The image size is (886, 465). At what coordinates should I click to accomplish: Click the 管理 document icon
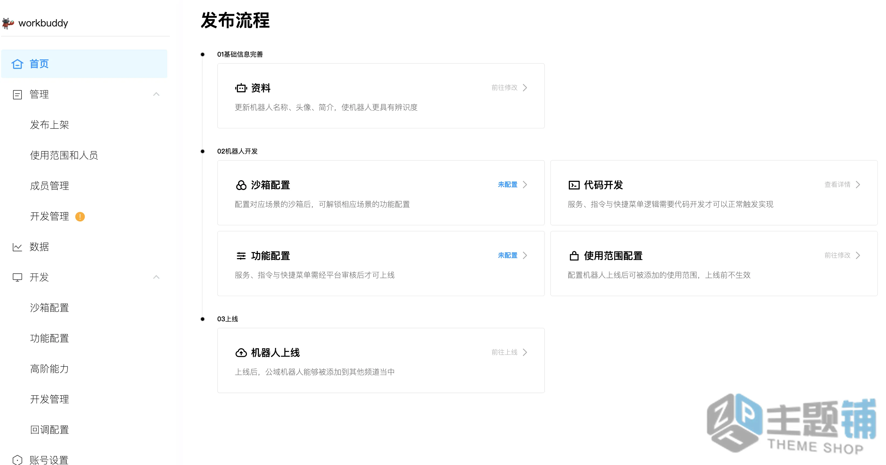coord(17,94)
